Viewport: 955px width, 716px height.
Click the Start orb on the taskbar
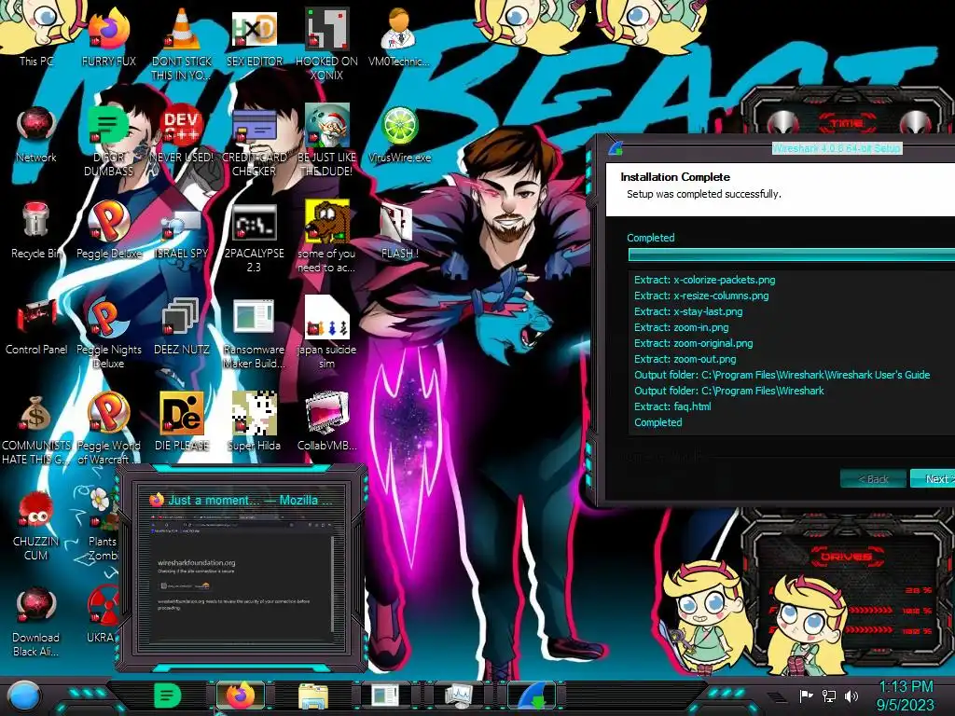[24, 696]
